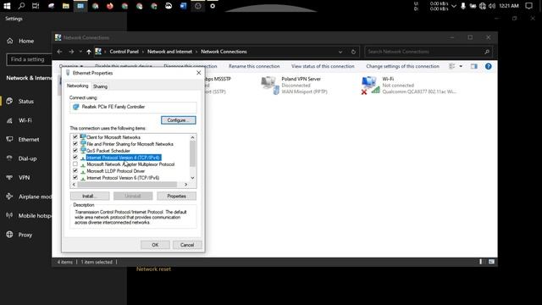The image size is (542, 305).
Task: Click the microphone tray icon
Action: (463, 6)
